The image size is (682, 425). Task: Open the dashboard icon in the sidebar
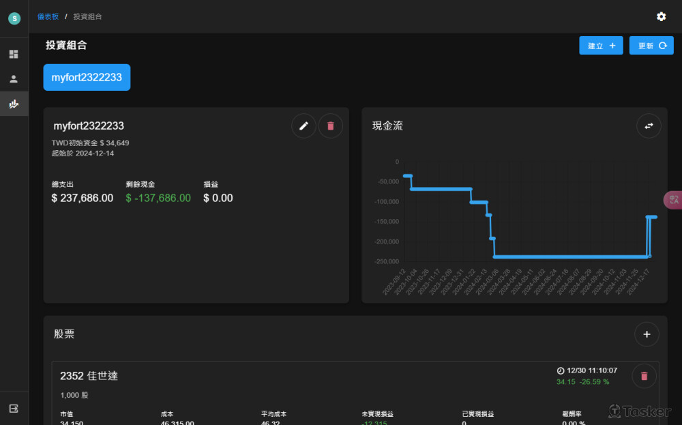[14, 54]
